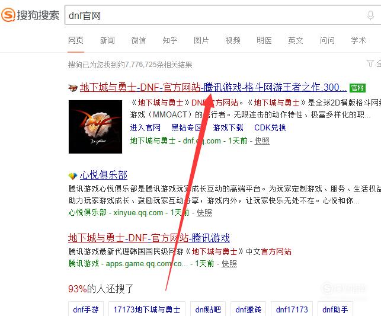Open the DNF game logo thumbnail
The height and width of the screenshot is (316, 381).
point(95,127)
